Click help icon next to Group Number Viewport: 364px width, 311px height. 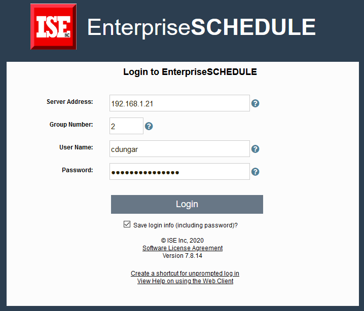pyautogui.click(x=149, y=126)
